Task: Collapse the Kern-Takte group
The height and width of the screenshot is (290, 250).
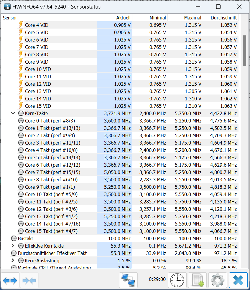Action: pyautogui.click(x=13, y=113)
